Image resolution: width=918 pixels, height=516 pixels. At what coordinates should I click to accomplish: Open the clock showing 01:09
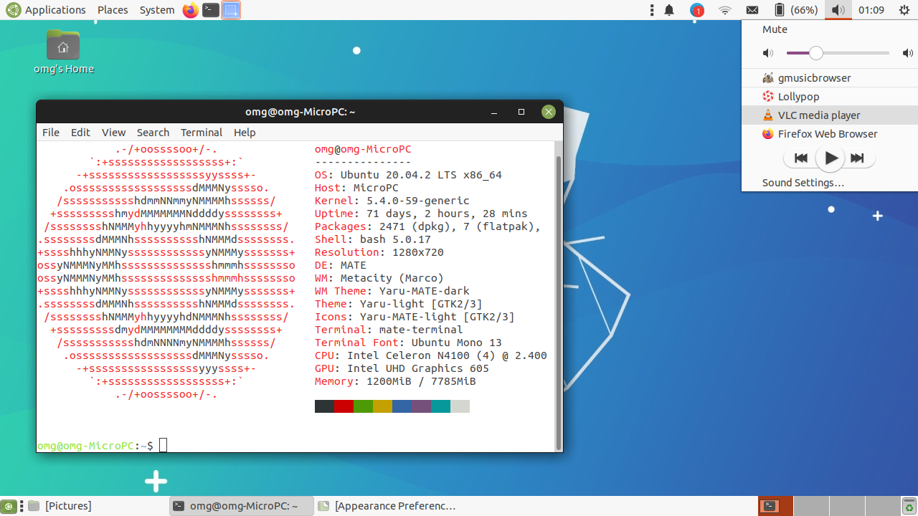[871, 10]
